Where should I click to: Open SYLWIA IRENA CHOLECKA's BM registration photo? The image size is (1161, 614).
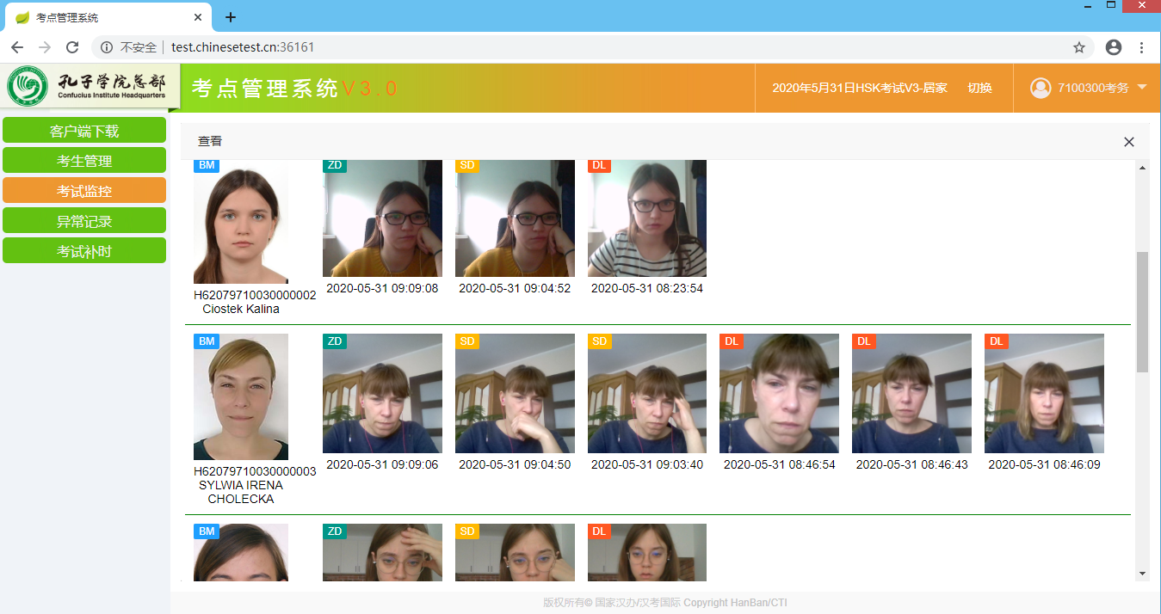click(241, 397)
